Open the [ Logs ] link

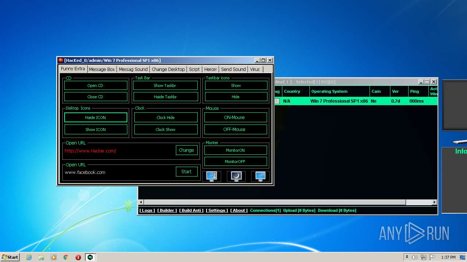tap(147, 210)
